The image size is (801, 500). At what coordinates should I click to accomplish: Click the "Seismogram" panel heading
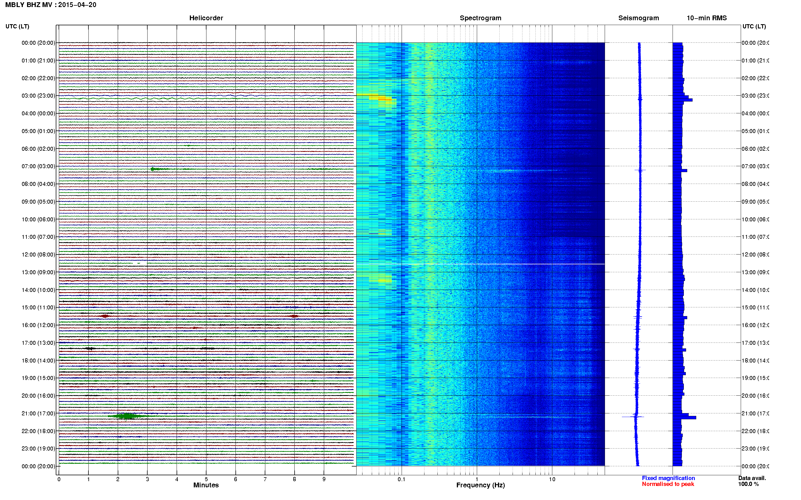pyautogui.click(x=638, y=18)
